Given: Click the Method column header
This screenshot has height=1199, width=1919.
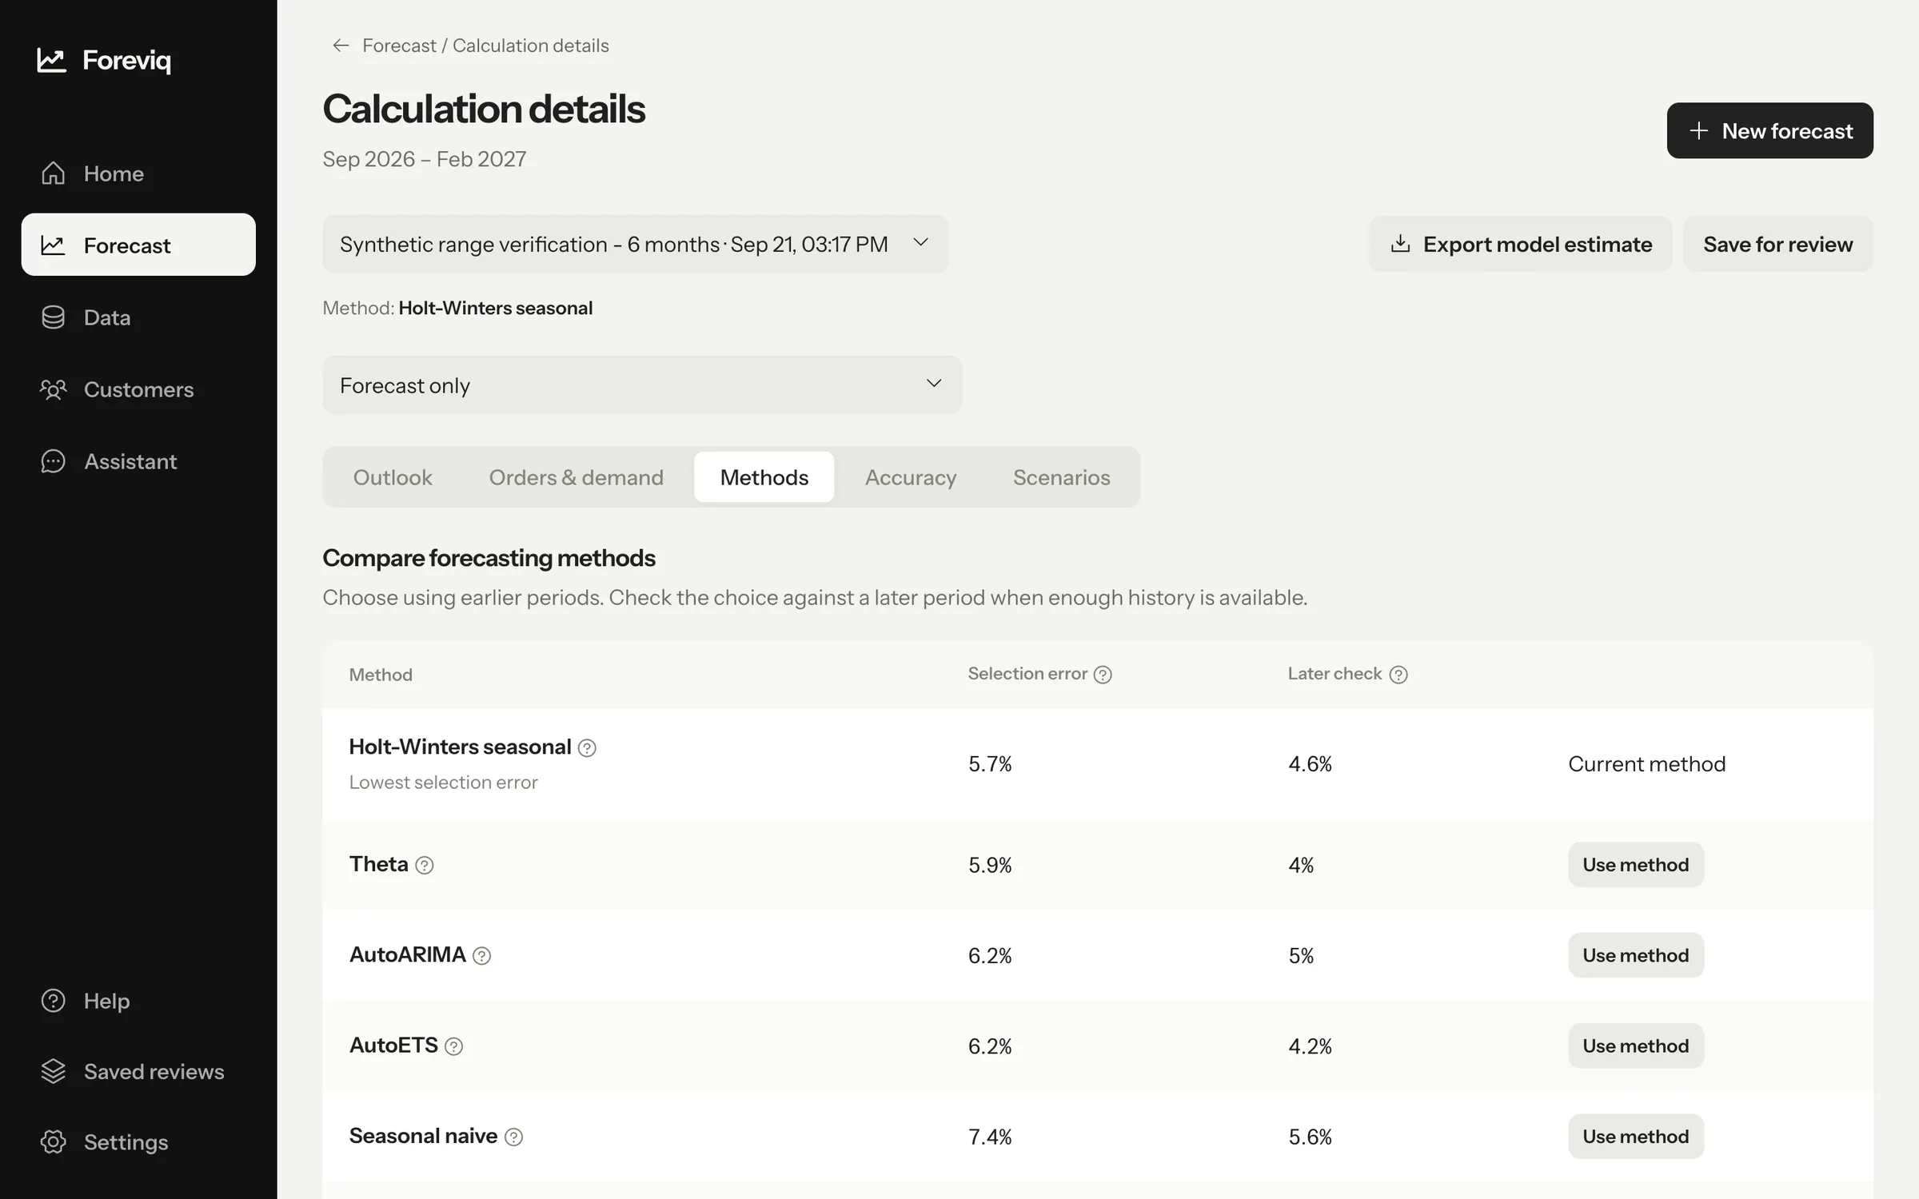Looking at the screenshot, I should click(381, 675).
